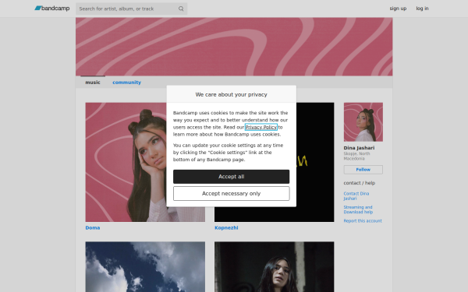Select the music tab
The height and width of the screenshot is (292, 468).
click(x=93, y=83)
